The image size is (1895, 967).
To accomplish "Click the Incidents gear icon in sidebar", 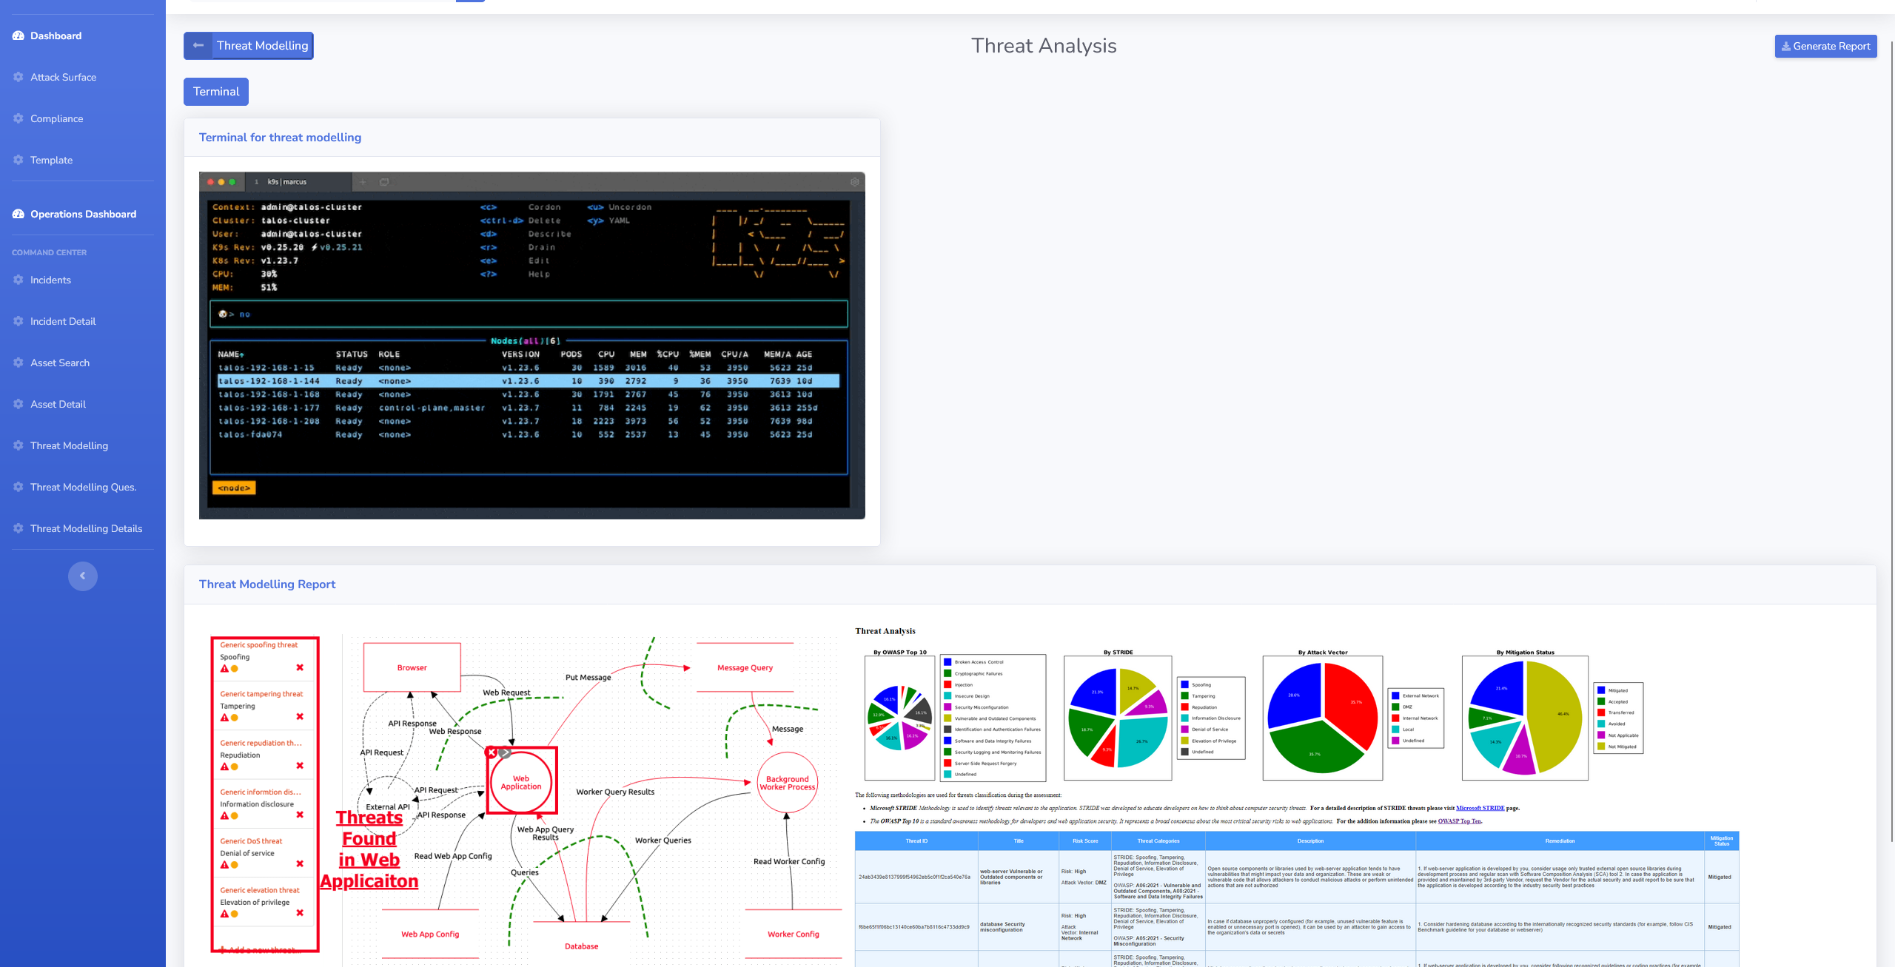I will (19, 280).
